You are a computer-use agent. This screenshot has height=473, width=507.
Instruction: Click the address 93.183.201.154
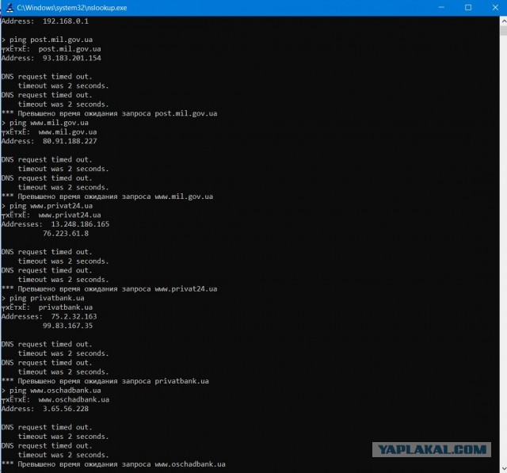coord(72,58)
